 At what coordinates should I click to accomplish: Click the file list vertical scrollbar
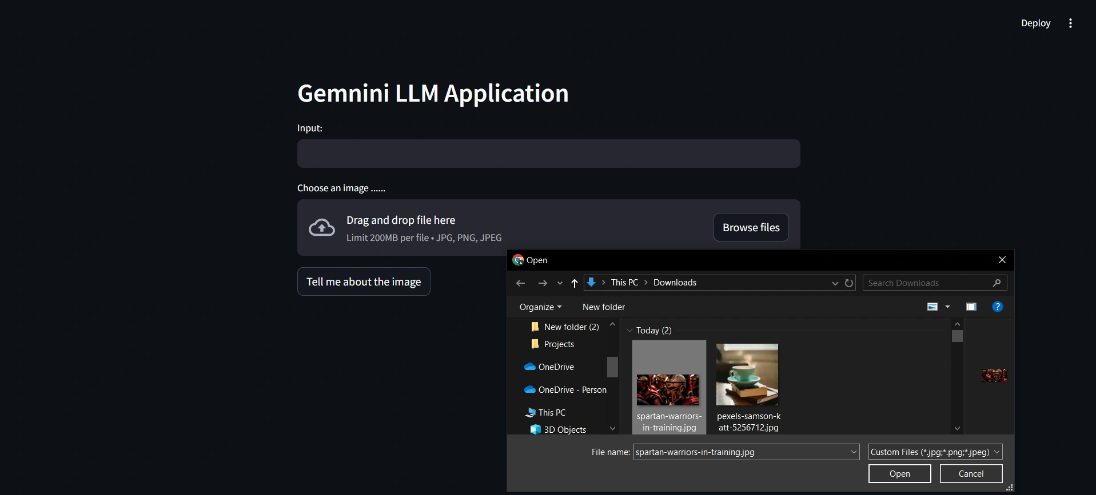pyautogui.click(x=957, y=377)
